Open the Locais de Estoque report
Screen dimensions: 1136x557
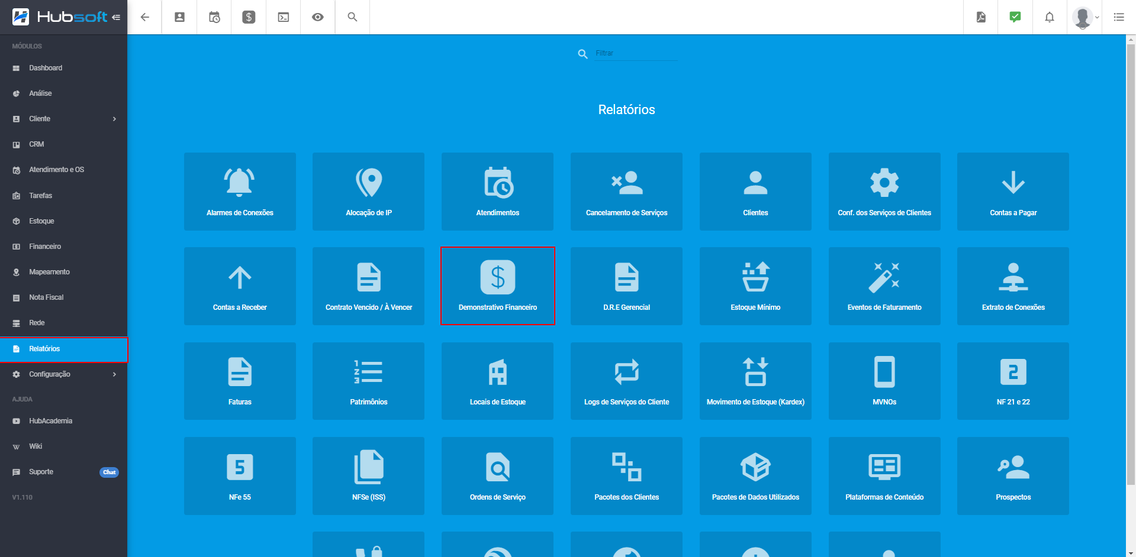tap(497, 381)
